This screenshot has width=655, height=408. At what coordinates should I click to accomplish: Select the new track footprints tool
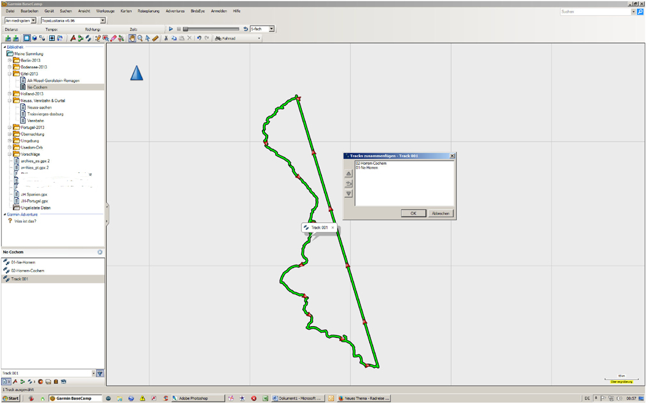(88, 38)
